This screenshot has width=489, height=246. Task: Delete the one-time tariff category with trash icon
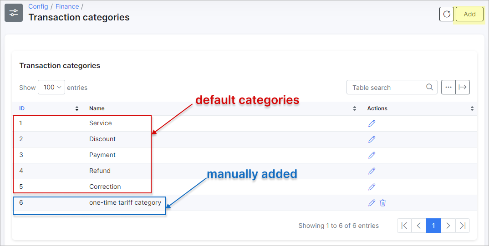pos(382,203)
